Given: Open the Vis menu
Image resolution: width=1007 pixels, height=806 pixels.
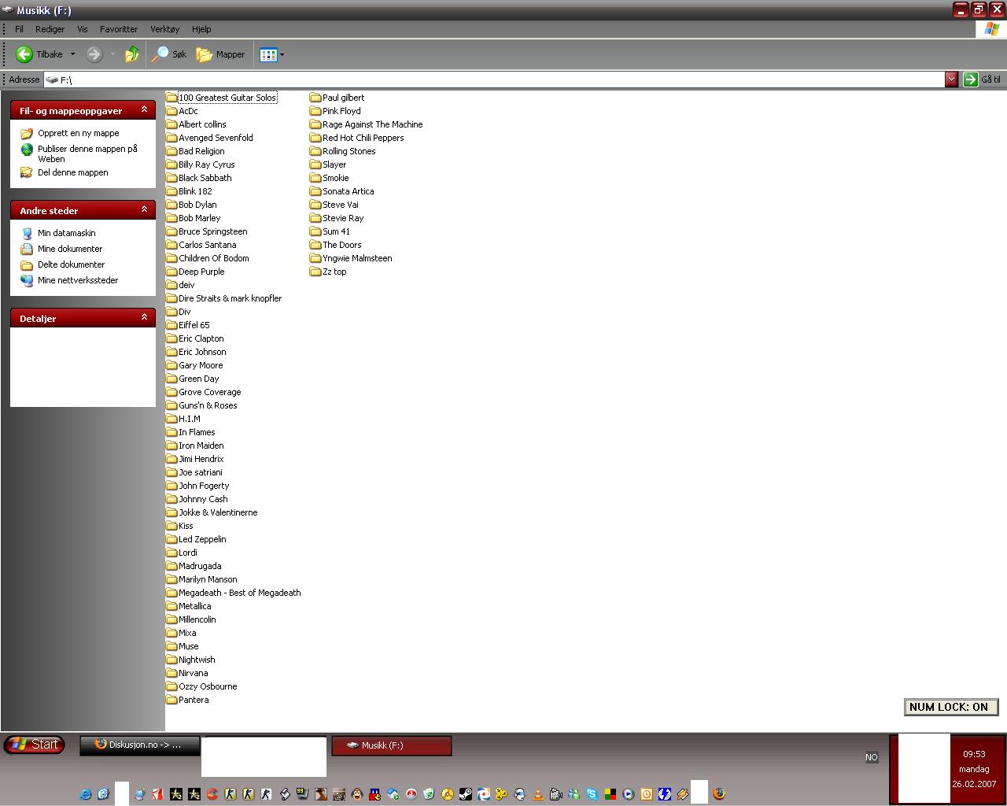Looking at the screenshot, I should (83, 29).
